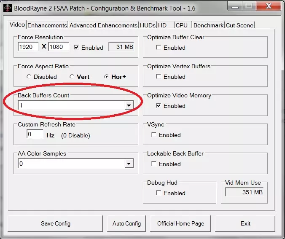The width and height of the screenshot is (285, 239).
Task: Click the AA Color Samples value 0
Action: (21, 164)
